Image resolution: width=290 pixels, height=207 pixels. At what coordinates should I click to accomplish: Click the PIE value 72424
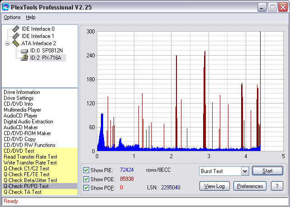click(x=127, y=170)
